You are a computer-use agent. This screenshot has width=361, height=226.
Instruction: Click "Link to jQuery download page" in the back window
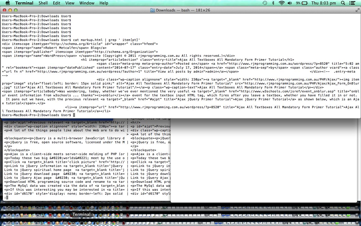coord(32,174)
